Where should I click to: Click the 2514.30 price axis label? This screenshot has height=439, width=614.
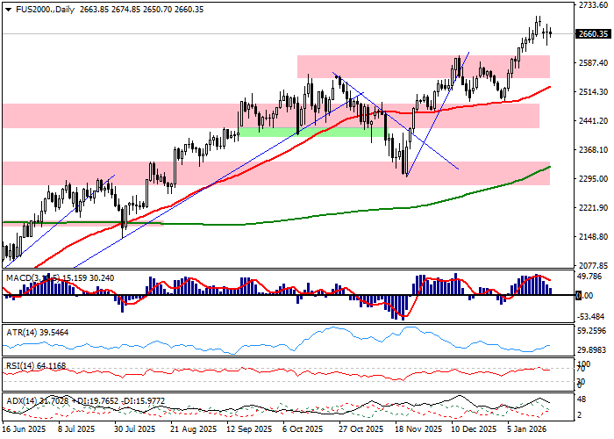click(x=594, y=91)
